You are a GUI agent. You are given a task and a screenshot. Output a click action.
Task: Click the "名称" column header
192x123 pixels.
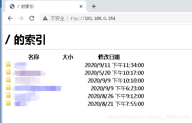point(34,57)
